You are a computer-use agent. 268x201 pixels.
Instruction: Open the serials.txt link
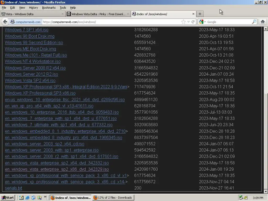pyautogui.click(x=14, y=188)
